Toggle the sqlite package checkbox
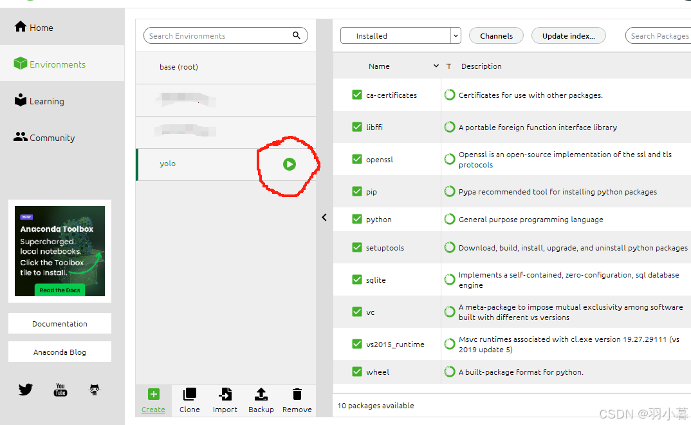Viewport: 691px width, 425px height. pyautogui.click(x=357, y=279)
